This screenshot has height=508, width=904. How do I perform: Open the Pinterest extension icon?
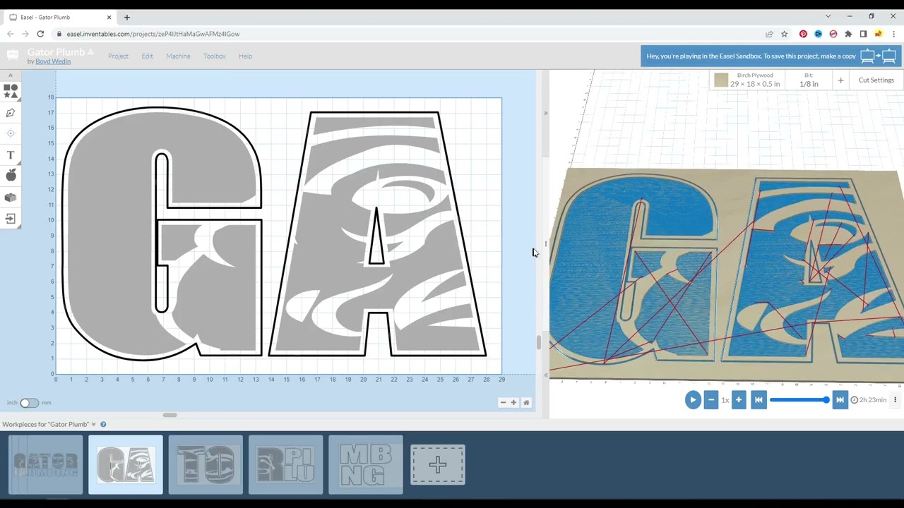tap(803, 34)
